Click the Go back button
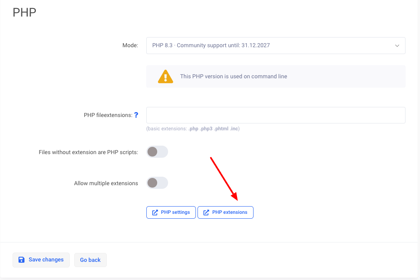The width and height of the screenshot is (420, 280). [90, 260]
